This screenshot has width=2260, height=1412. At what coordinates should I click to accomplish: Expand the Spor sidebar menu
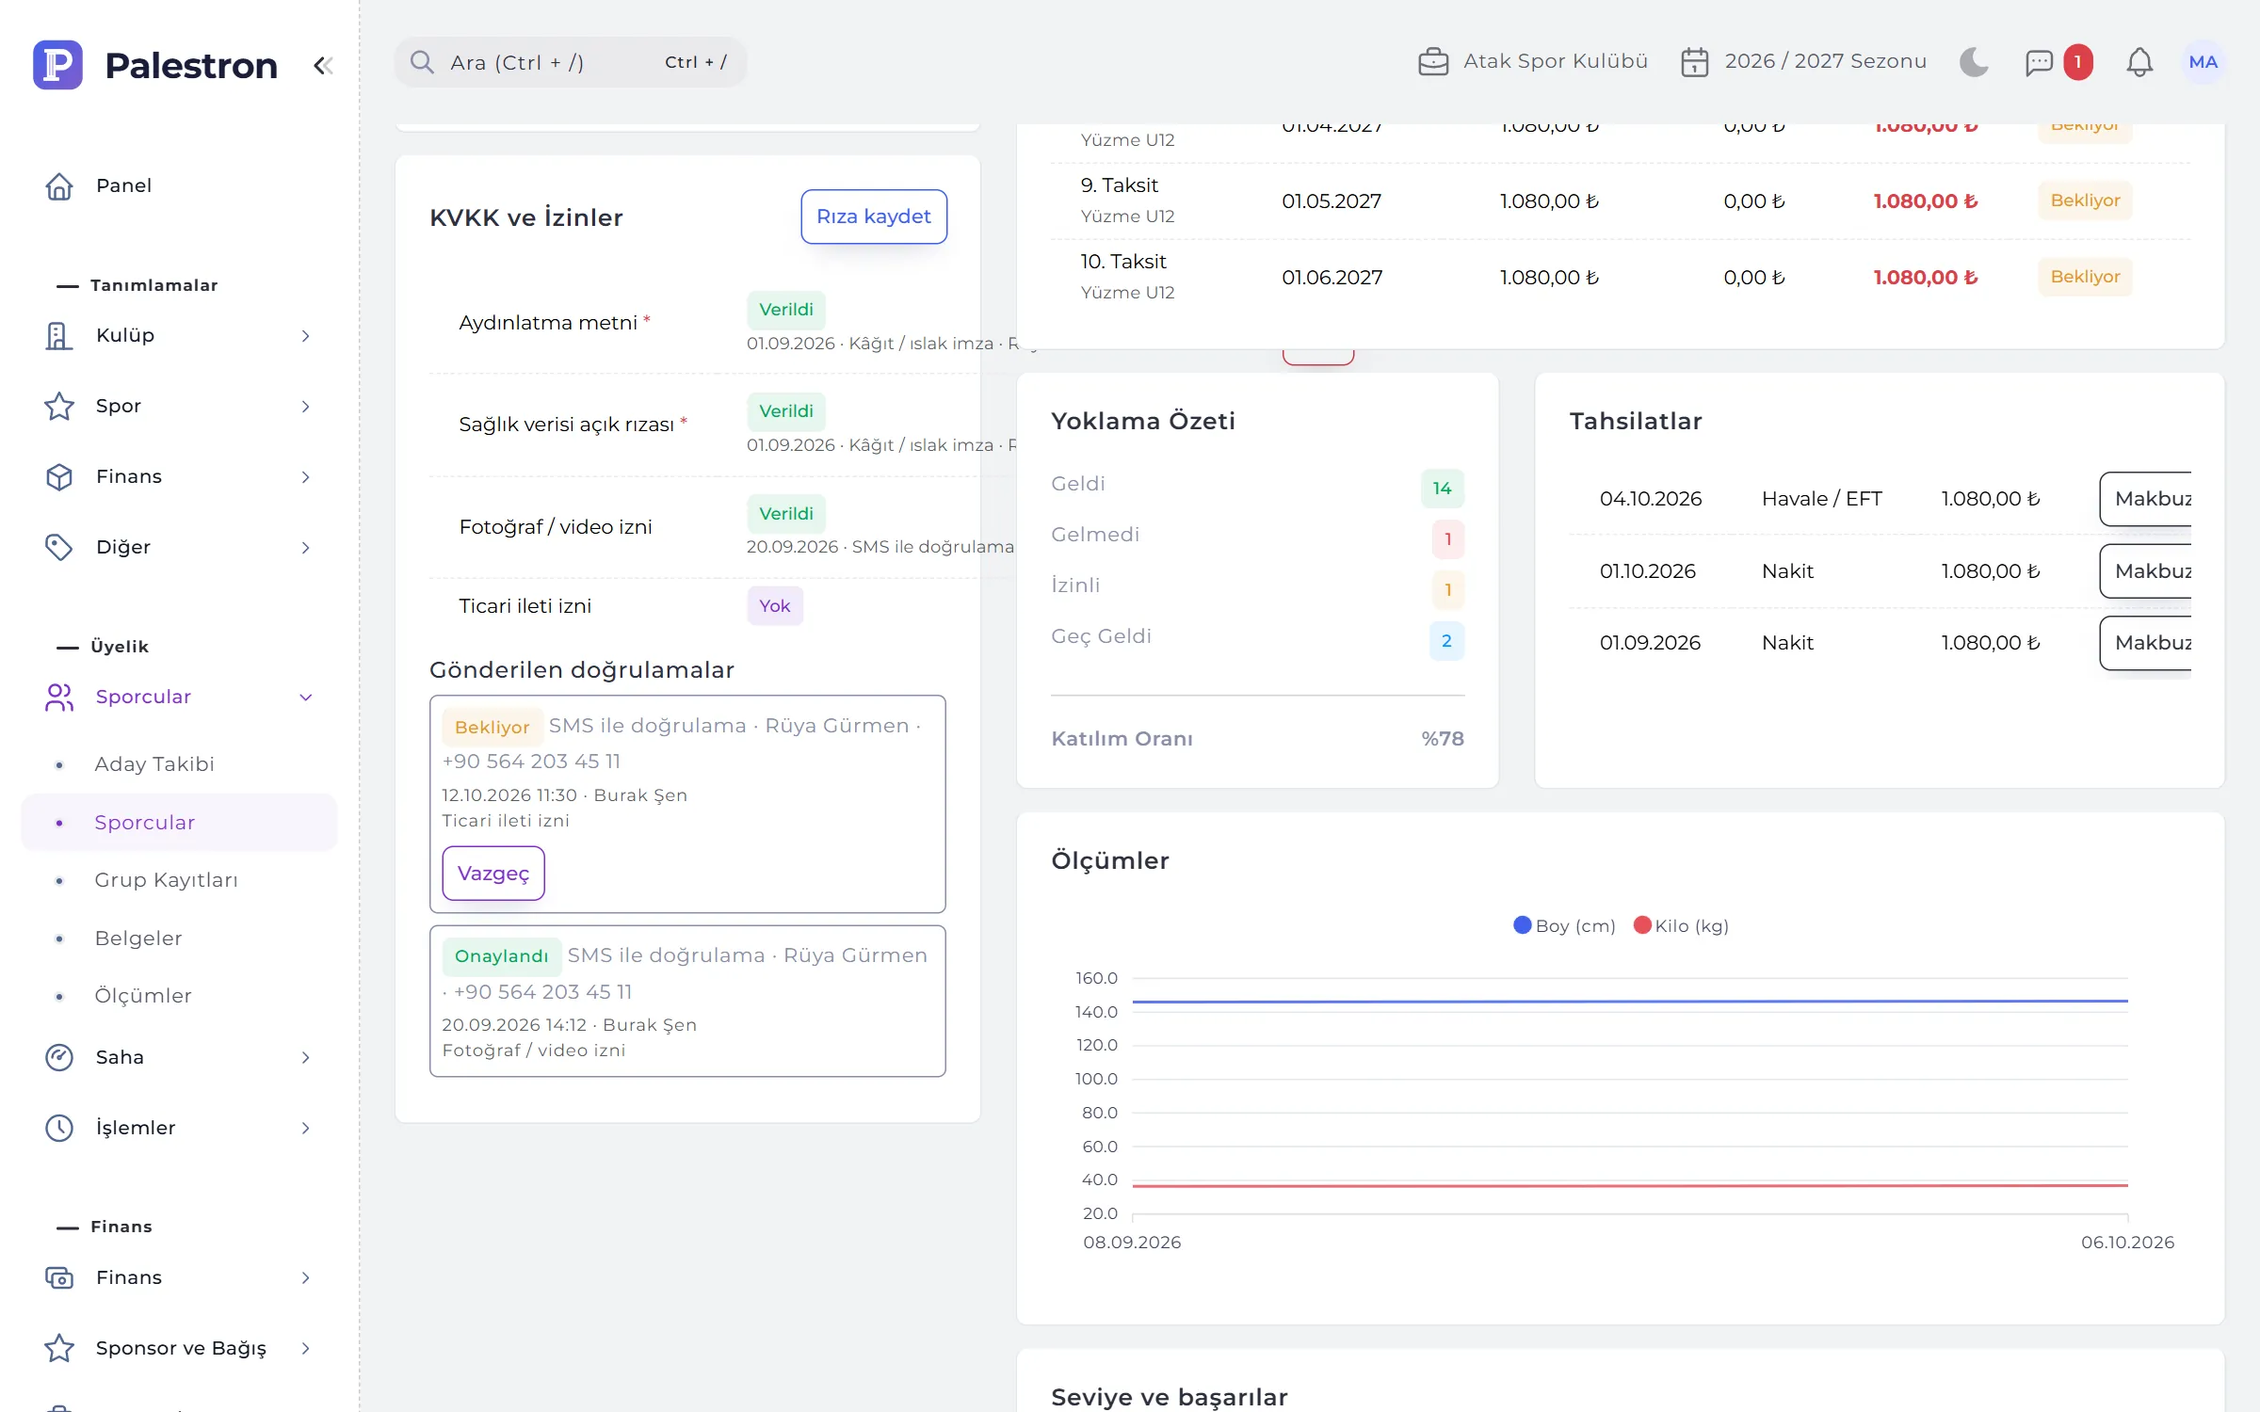pos(179,406)
